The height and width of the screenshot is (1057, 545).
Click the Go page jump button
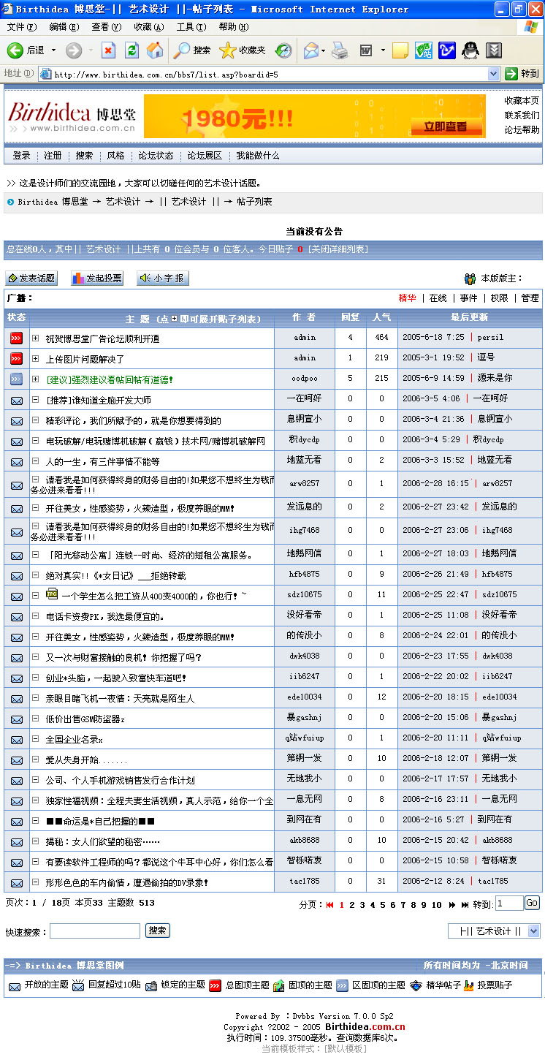coord(532,903)
